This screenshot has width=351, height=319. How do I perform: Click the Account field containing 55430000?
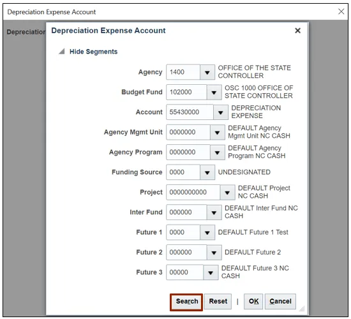point(190,112)
